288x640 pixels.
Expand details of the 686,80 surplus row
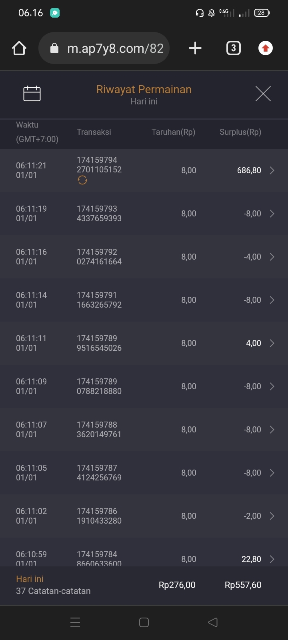(x=272, y=170)
